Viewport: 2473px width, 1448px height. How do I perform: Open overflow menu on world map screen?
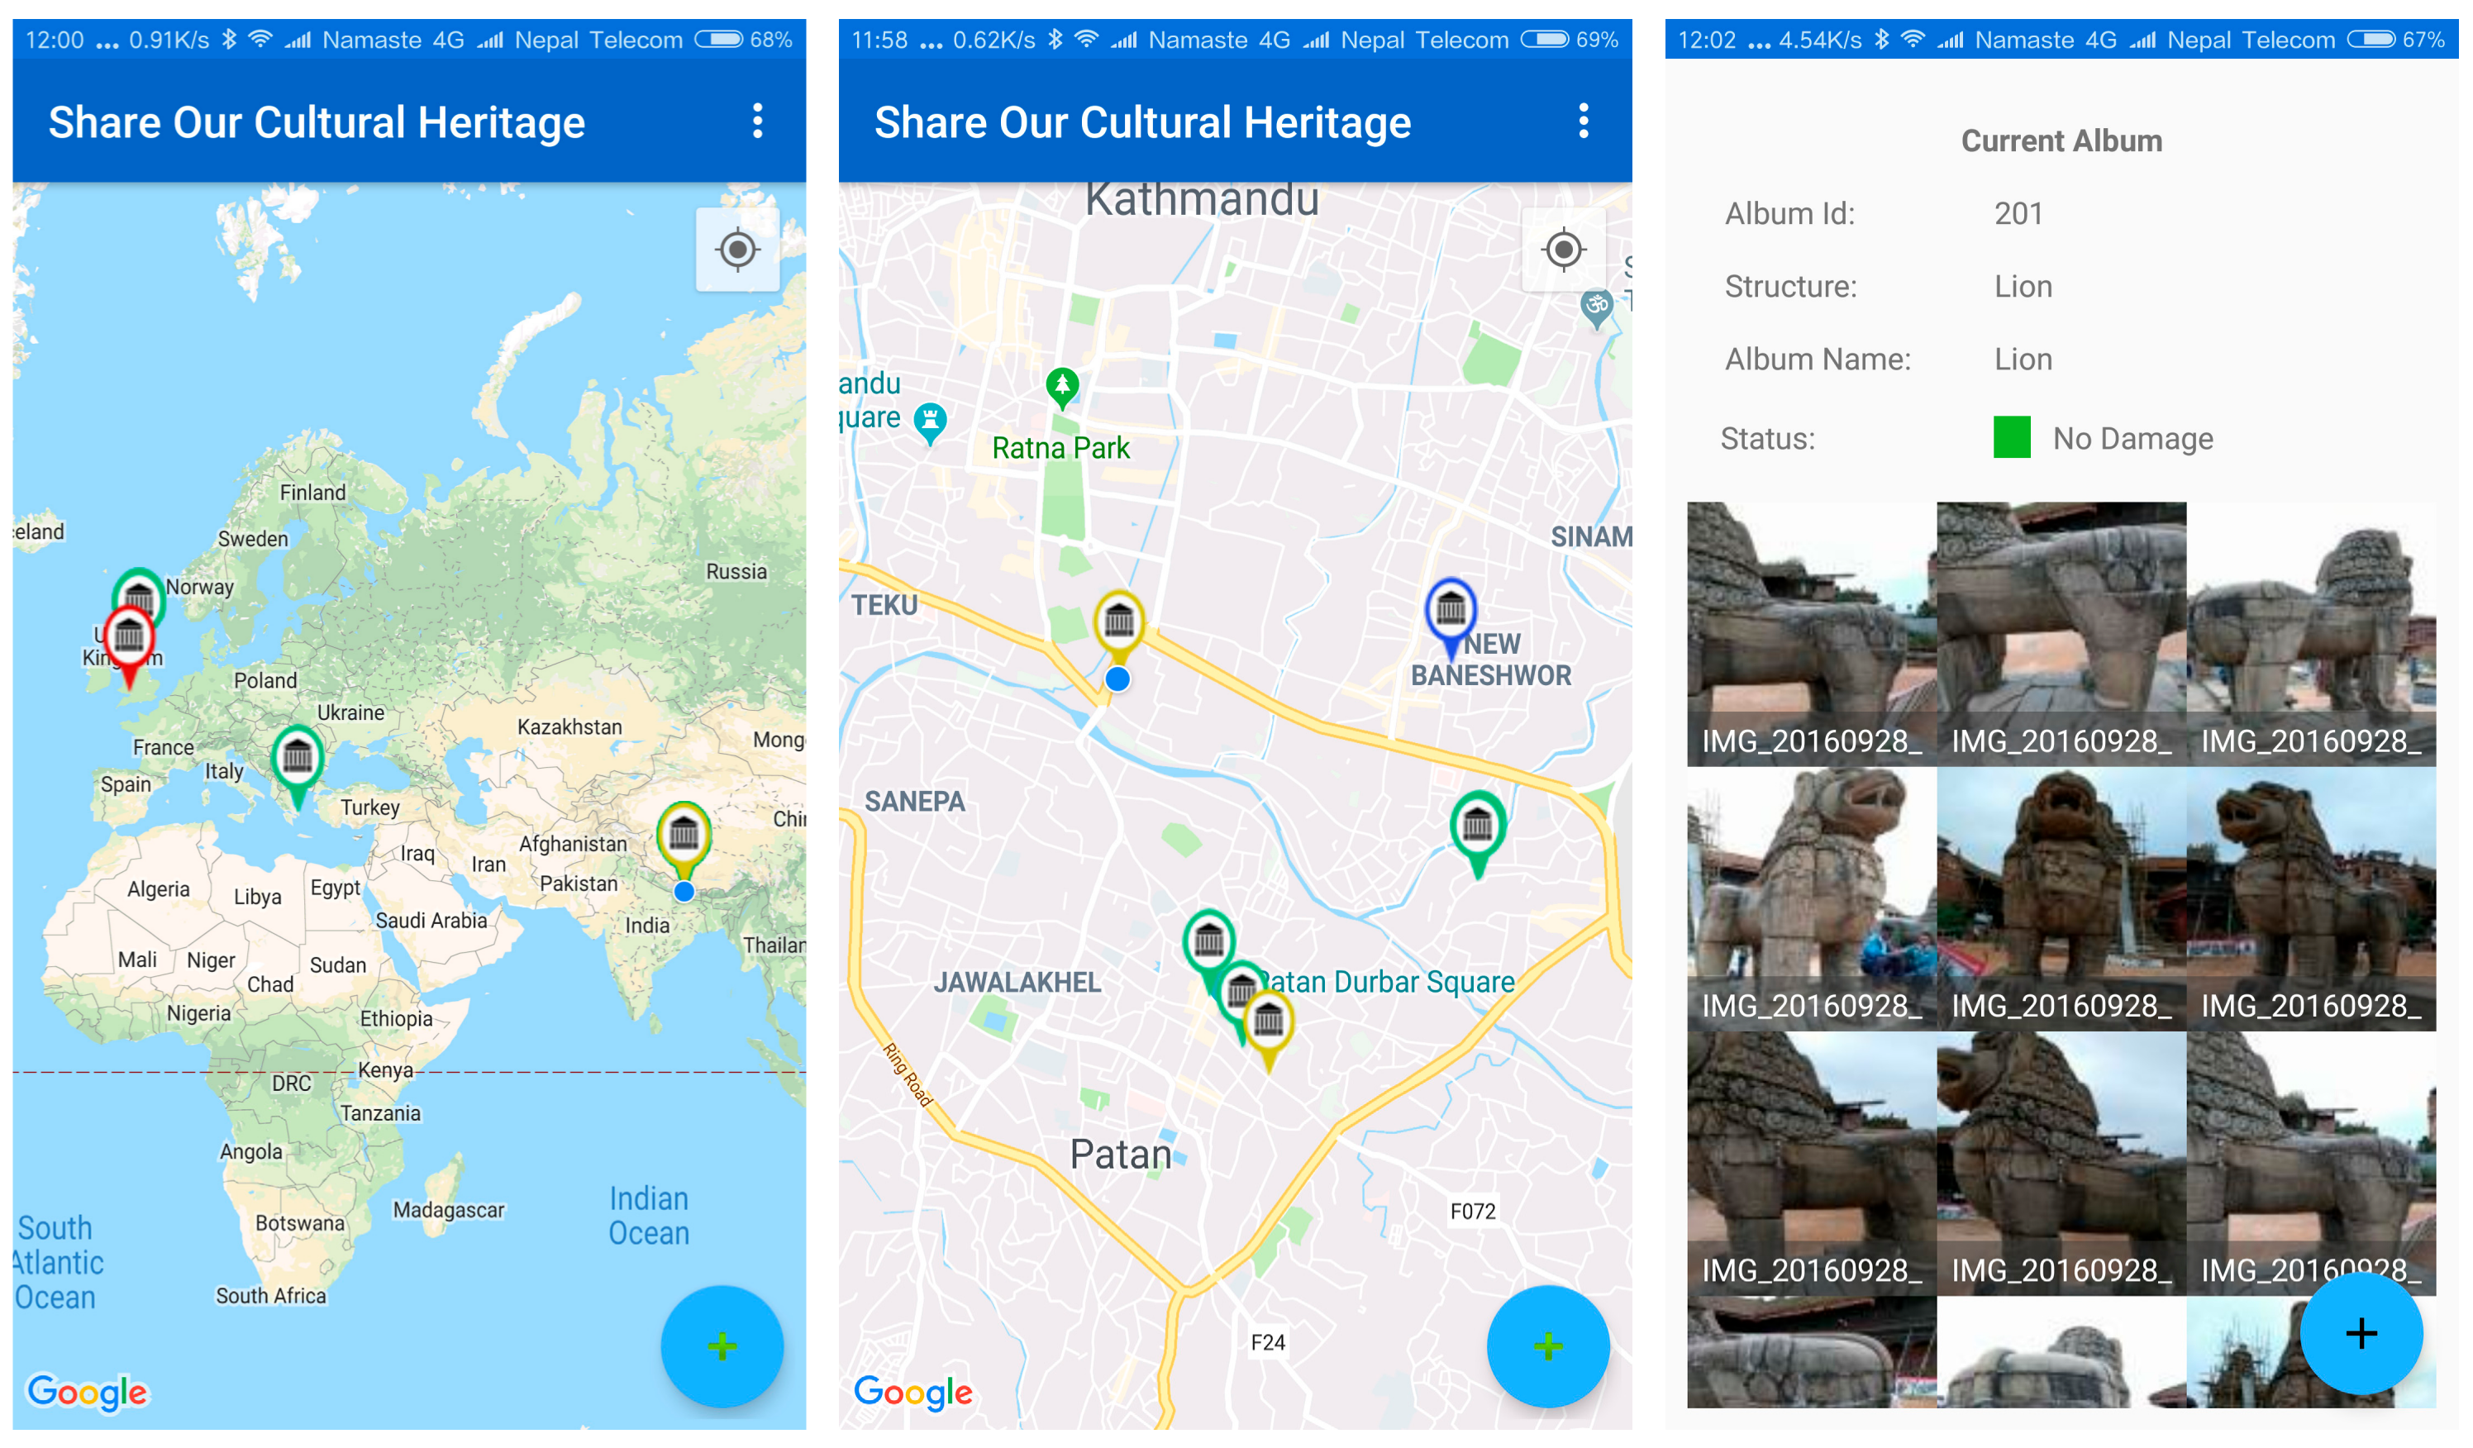[x=756, y=121]
